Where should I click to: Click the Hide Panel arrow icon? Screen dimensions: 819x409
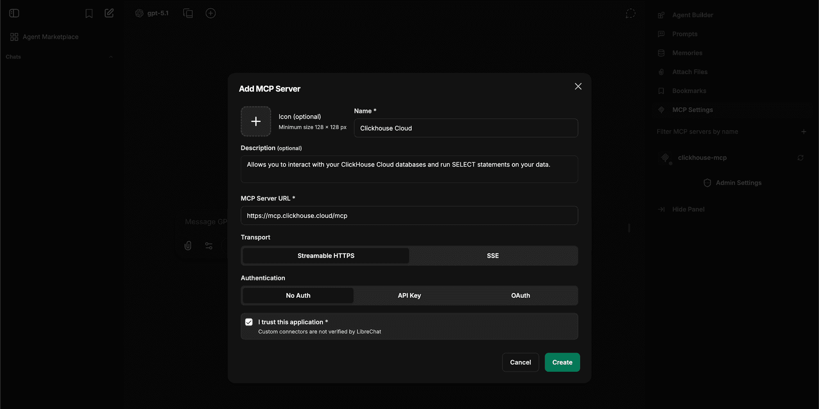[x=661, y=209]
